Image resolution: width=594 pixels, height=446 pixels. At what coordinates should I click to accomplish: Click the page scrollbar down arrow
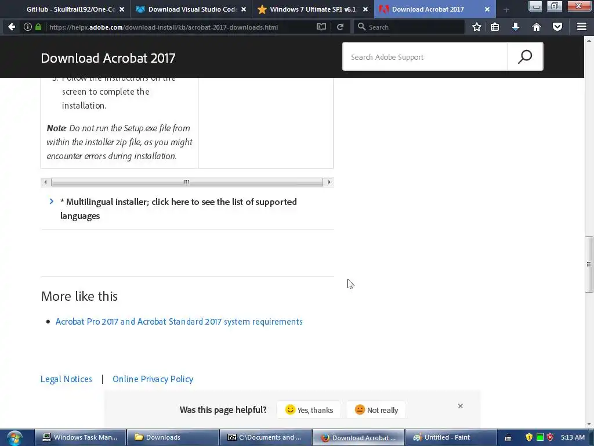click(x=589, y=424)
